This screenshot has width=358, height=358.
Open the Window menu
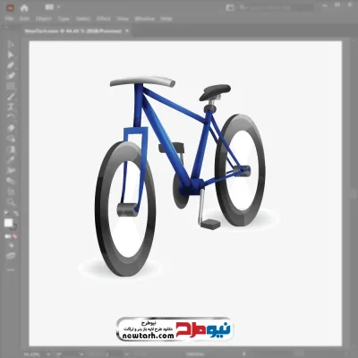click(145, 19)
